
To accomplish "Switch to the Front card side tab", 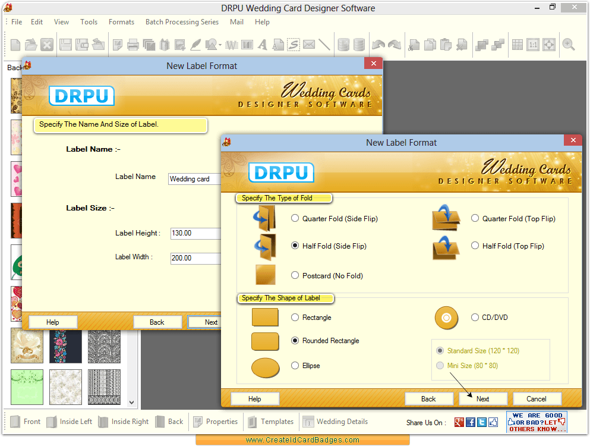I will (x=25, y=422).
